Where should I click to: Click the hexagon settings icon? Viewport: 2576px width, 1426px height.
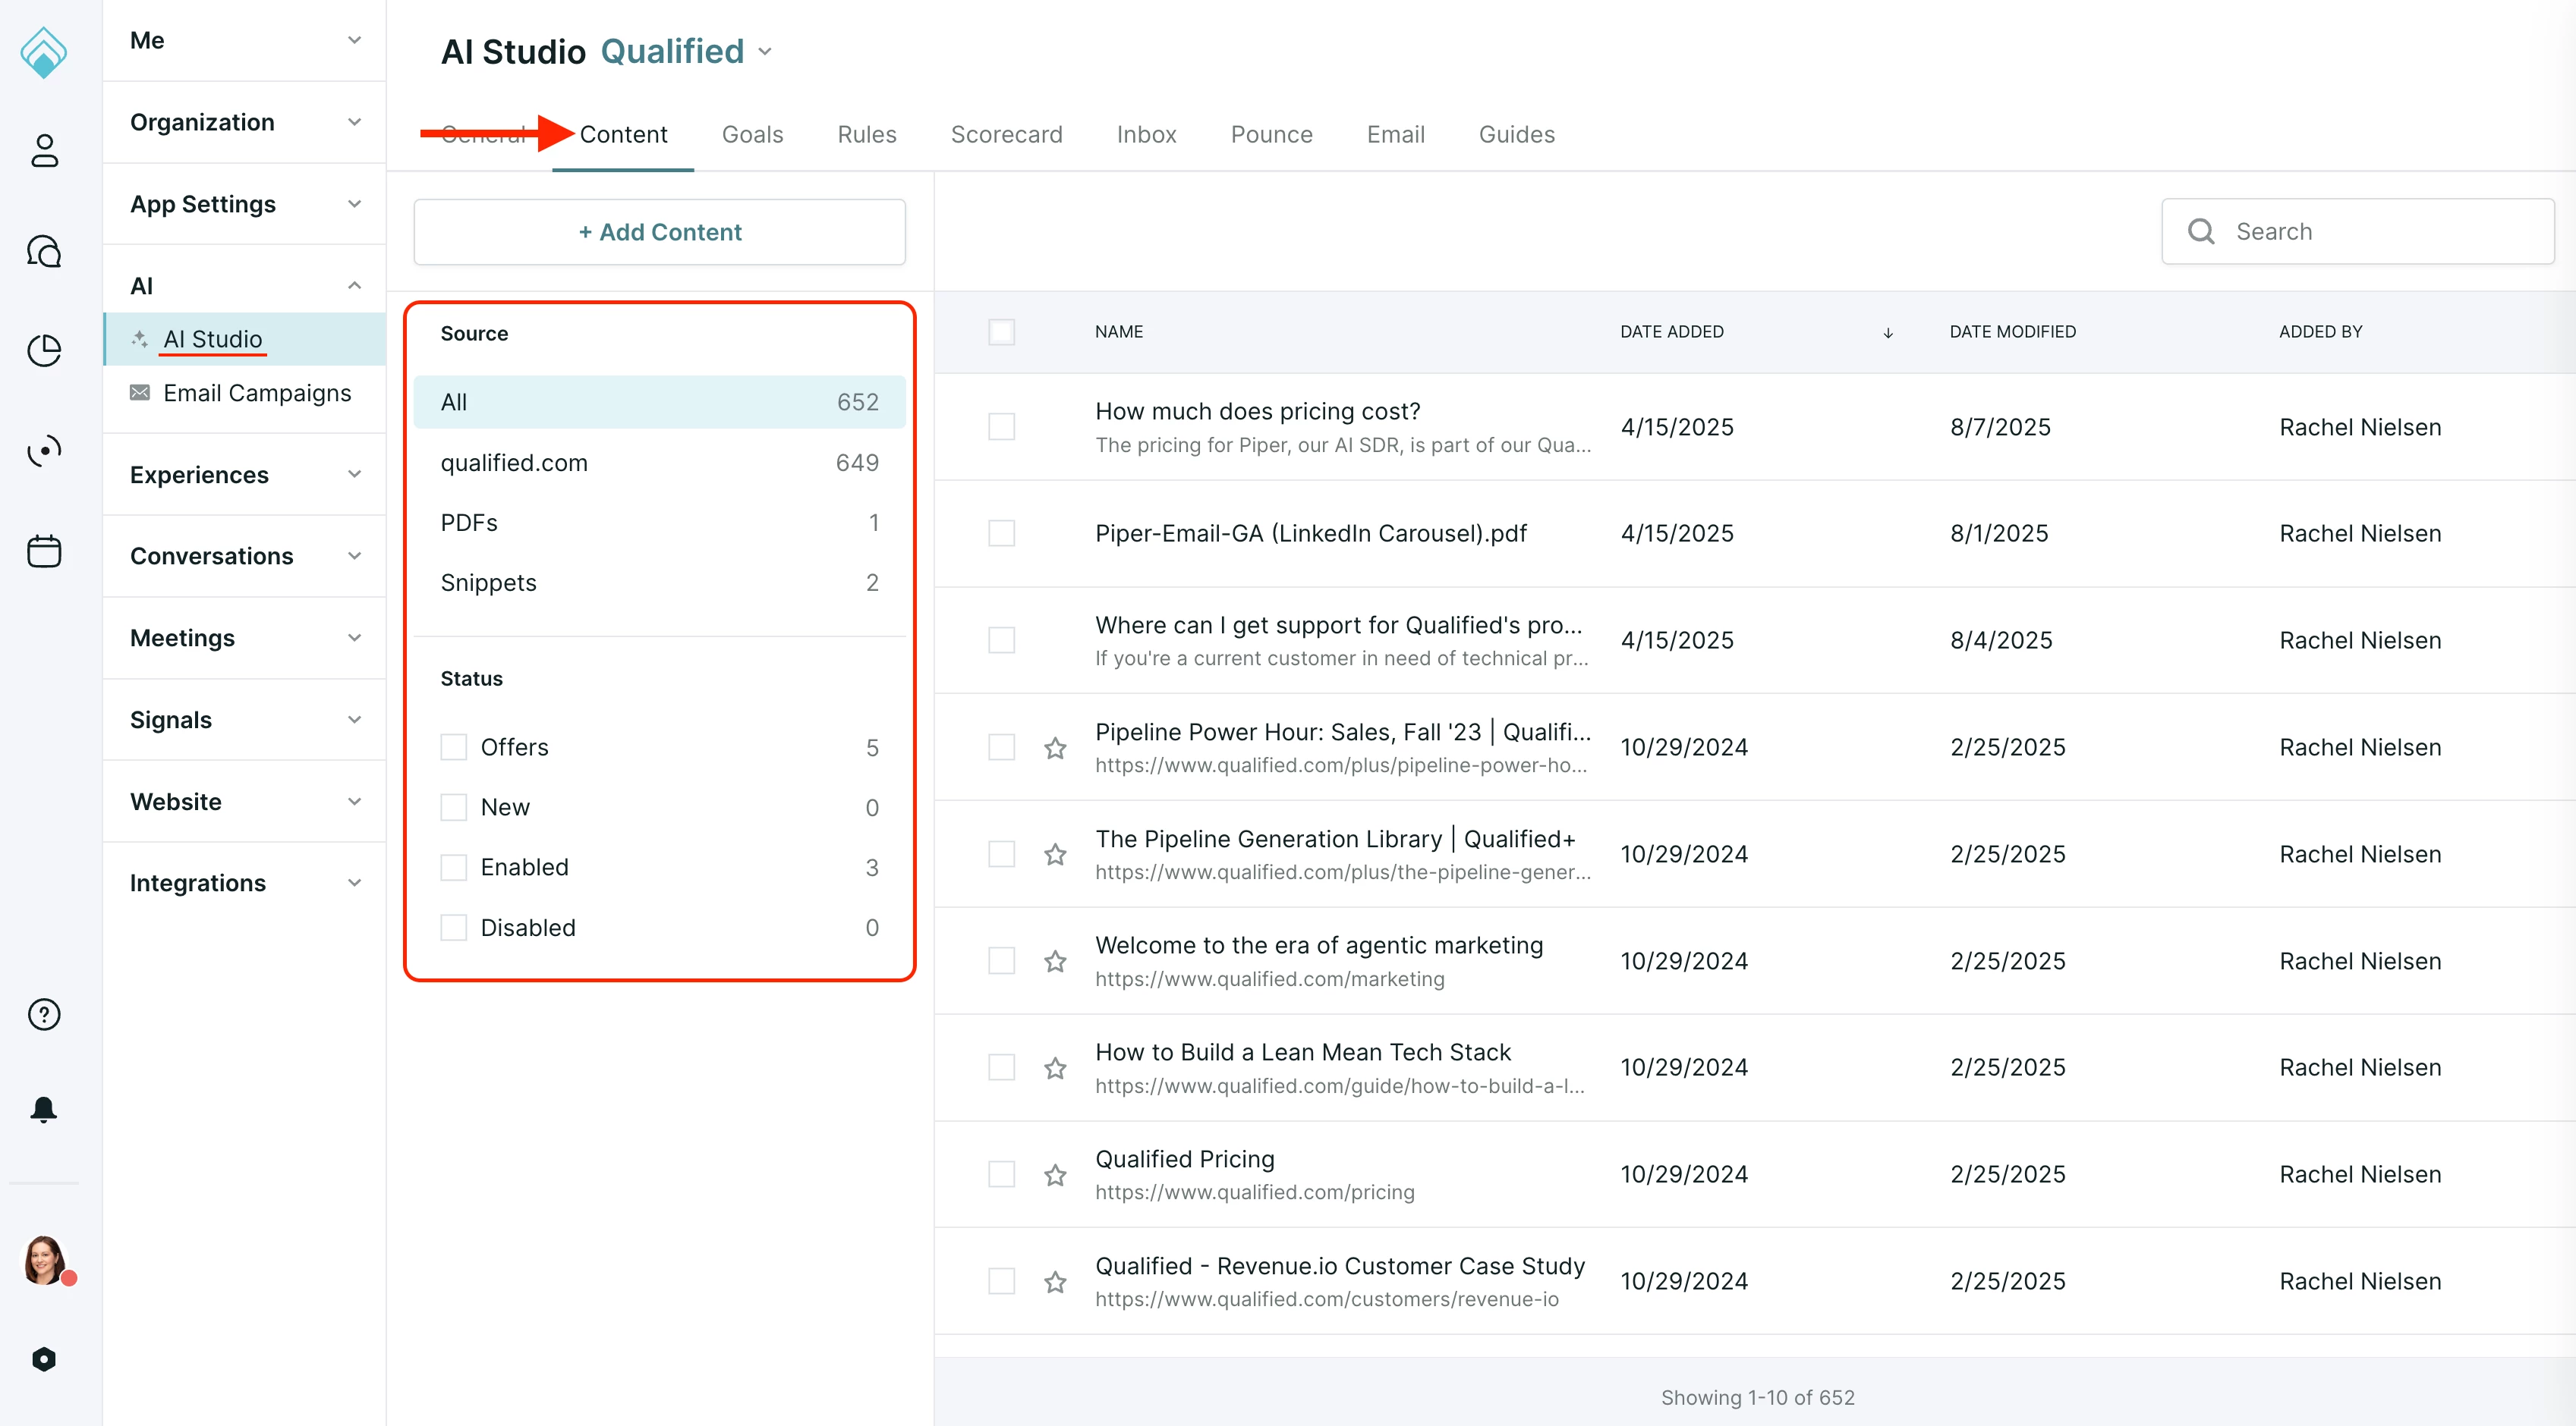click(44, 1358)
